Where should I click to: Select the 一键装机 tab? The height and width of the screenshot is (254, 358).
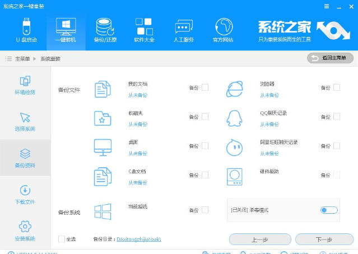pos(66,30)
